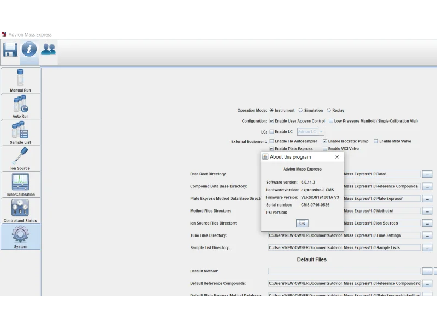Select Simulation operation mode
The image size is (437, 327).
(x=300, y=110)
